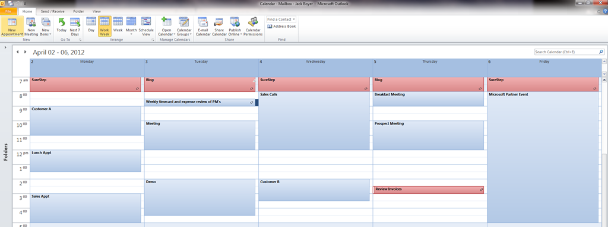The height and width of the screenshot is (227, 608).
Task: Toggle the Week view button
Action: 118,27
